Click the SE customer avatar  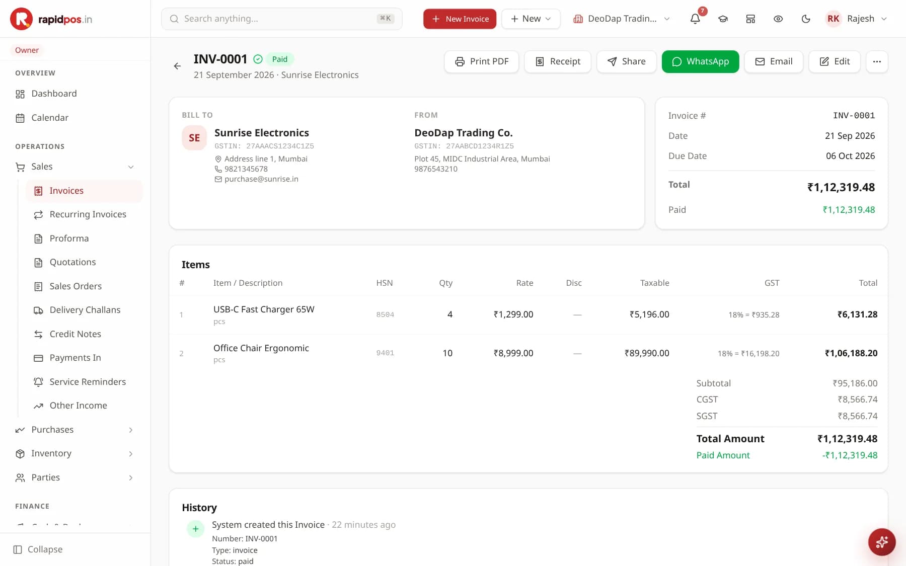(x=194, y=138)
